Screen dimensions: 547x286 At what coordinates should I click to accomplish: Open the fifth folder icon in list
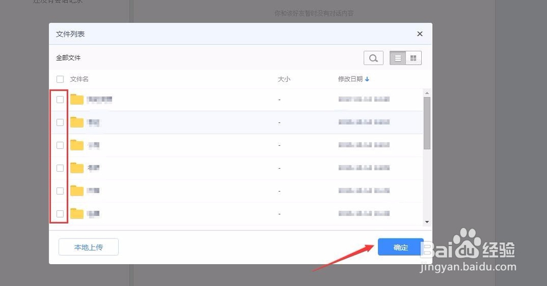77,190
